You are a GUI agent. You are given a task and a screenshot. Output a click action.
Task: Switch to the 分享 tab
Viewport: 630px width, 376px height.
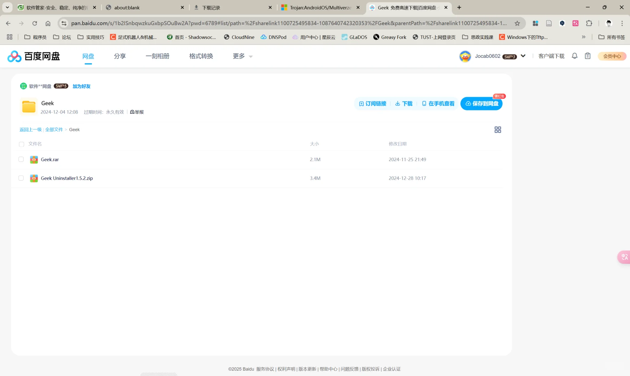(x=119, y=56)
